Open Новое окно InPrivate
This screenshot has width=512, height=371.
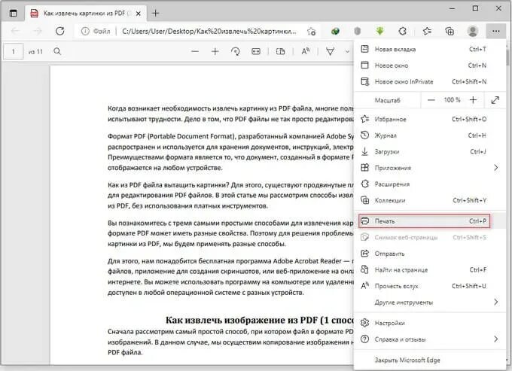429,81
